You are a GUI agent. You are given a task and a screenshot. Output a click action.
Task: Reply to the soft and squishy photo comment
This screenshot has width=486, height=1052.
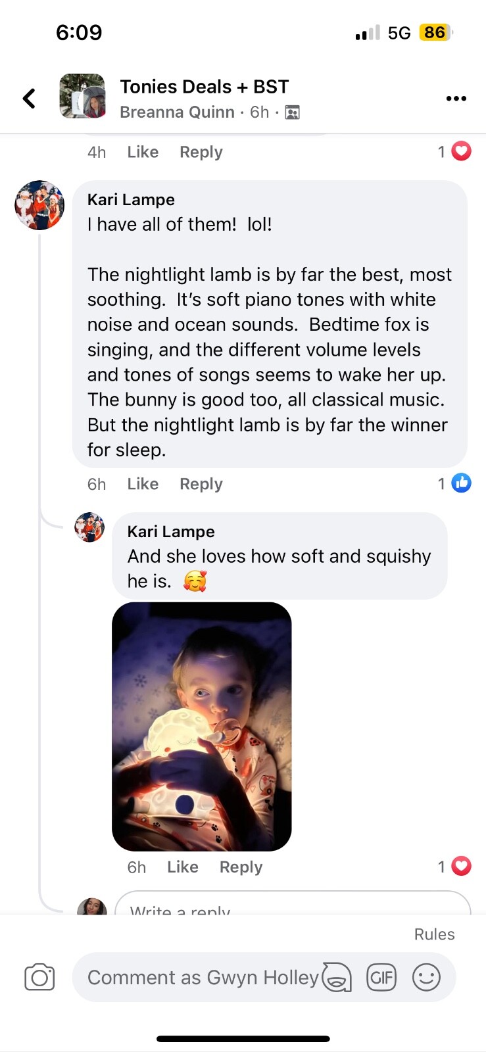241,867
